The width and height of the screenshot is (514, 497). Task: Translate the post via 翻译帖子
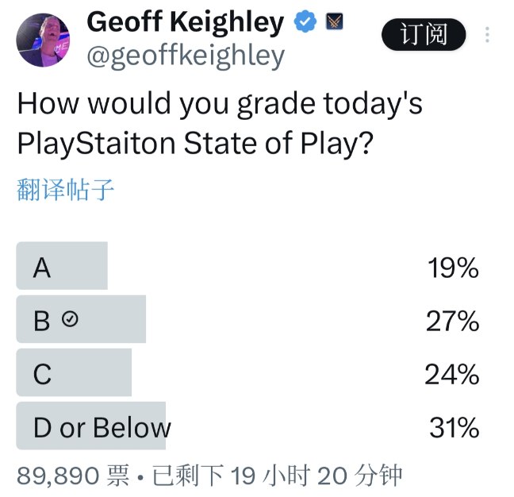click(x=66, y=191)
